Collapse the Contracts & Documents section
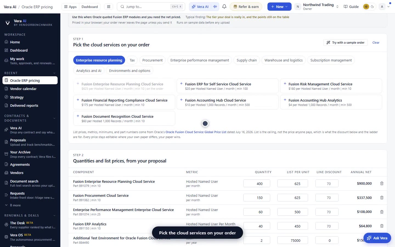This screenshot has height=247, width=395. pyautogui.click(x=54, y=118)
